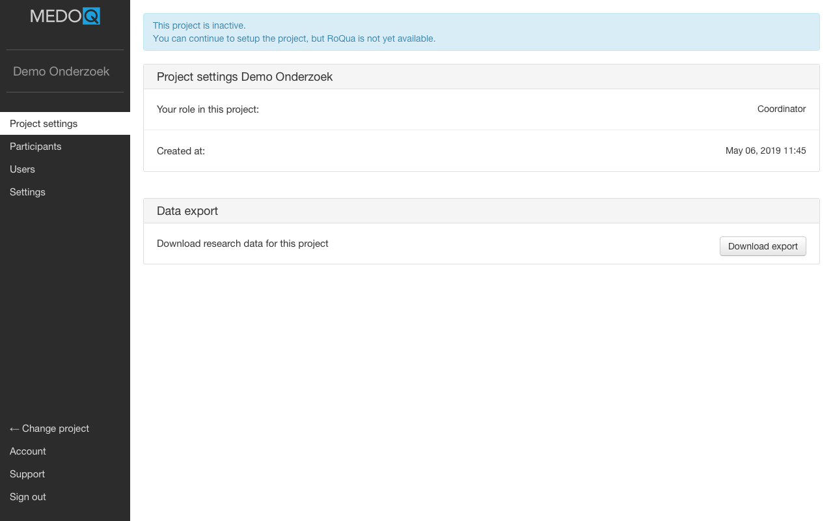Click the MEDOQ logo
The image size is (833, 521).
point(64,16)
